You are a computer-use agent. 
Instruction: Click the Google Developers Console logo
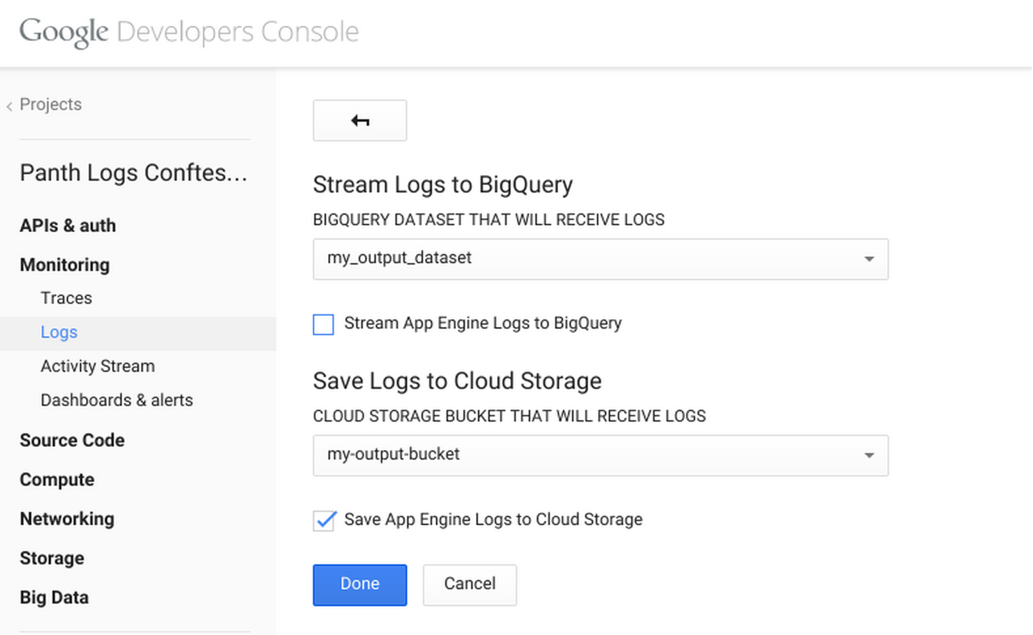(189, 32)
